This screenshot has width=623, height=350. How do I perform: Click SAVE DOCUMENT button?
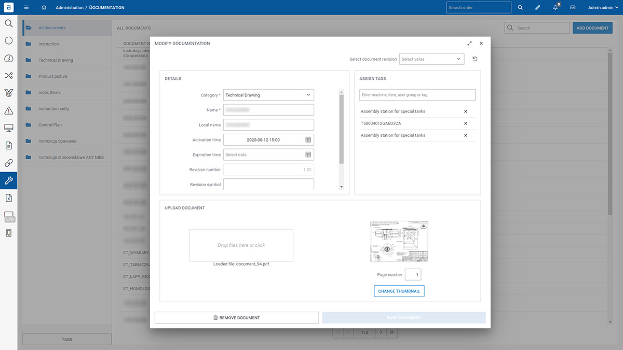404,317
